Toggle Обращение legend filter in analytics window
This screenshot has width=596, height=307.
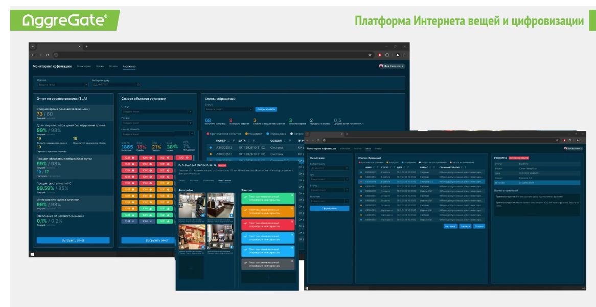tap(277, 134)
